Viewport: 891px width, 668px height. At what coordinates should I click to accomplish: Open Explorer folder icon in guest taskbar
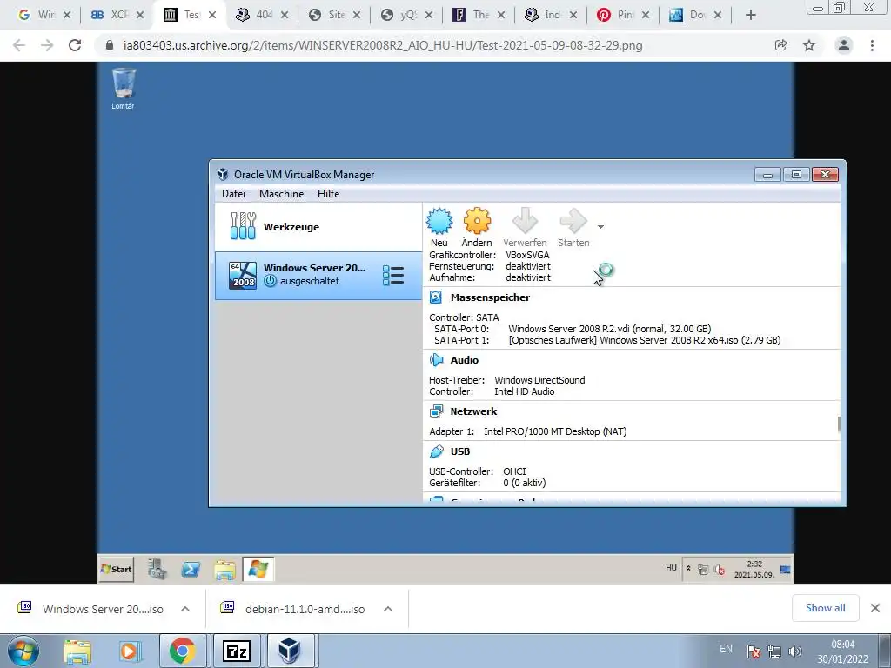224,569
